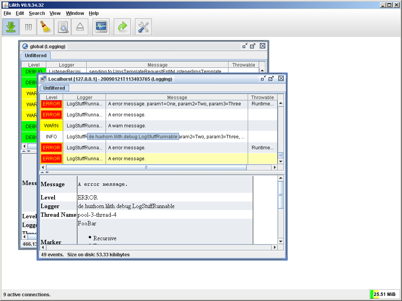402x301 pixels.
Task: Clear the log with the broom icon
Action: [46, 27]
